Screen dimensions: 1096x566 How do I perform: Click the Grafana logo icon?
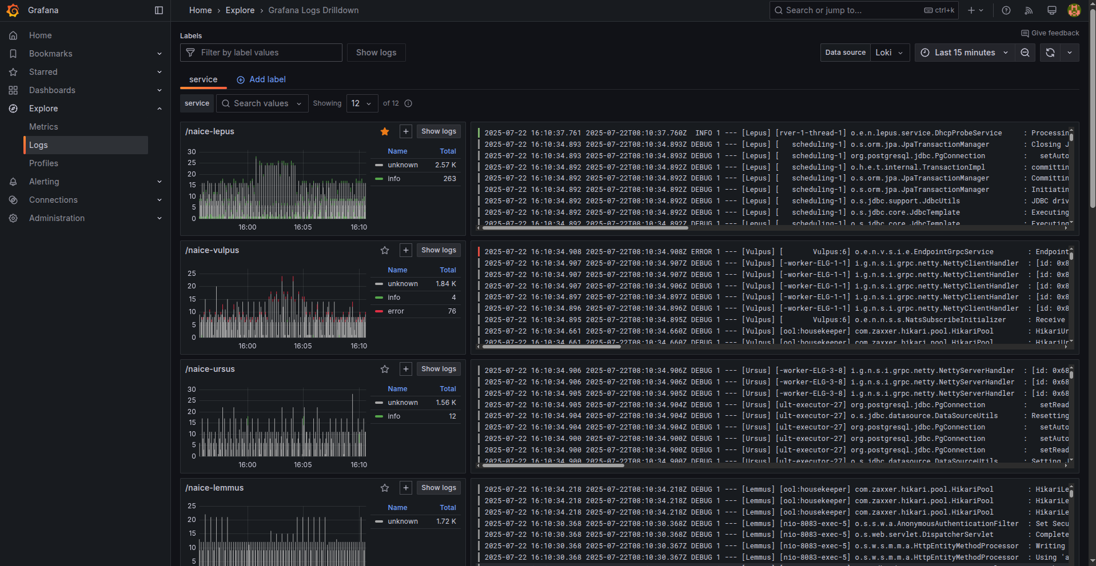13,10
